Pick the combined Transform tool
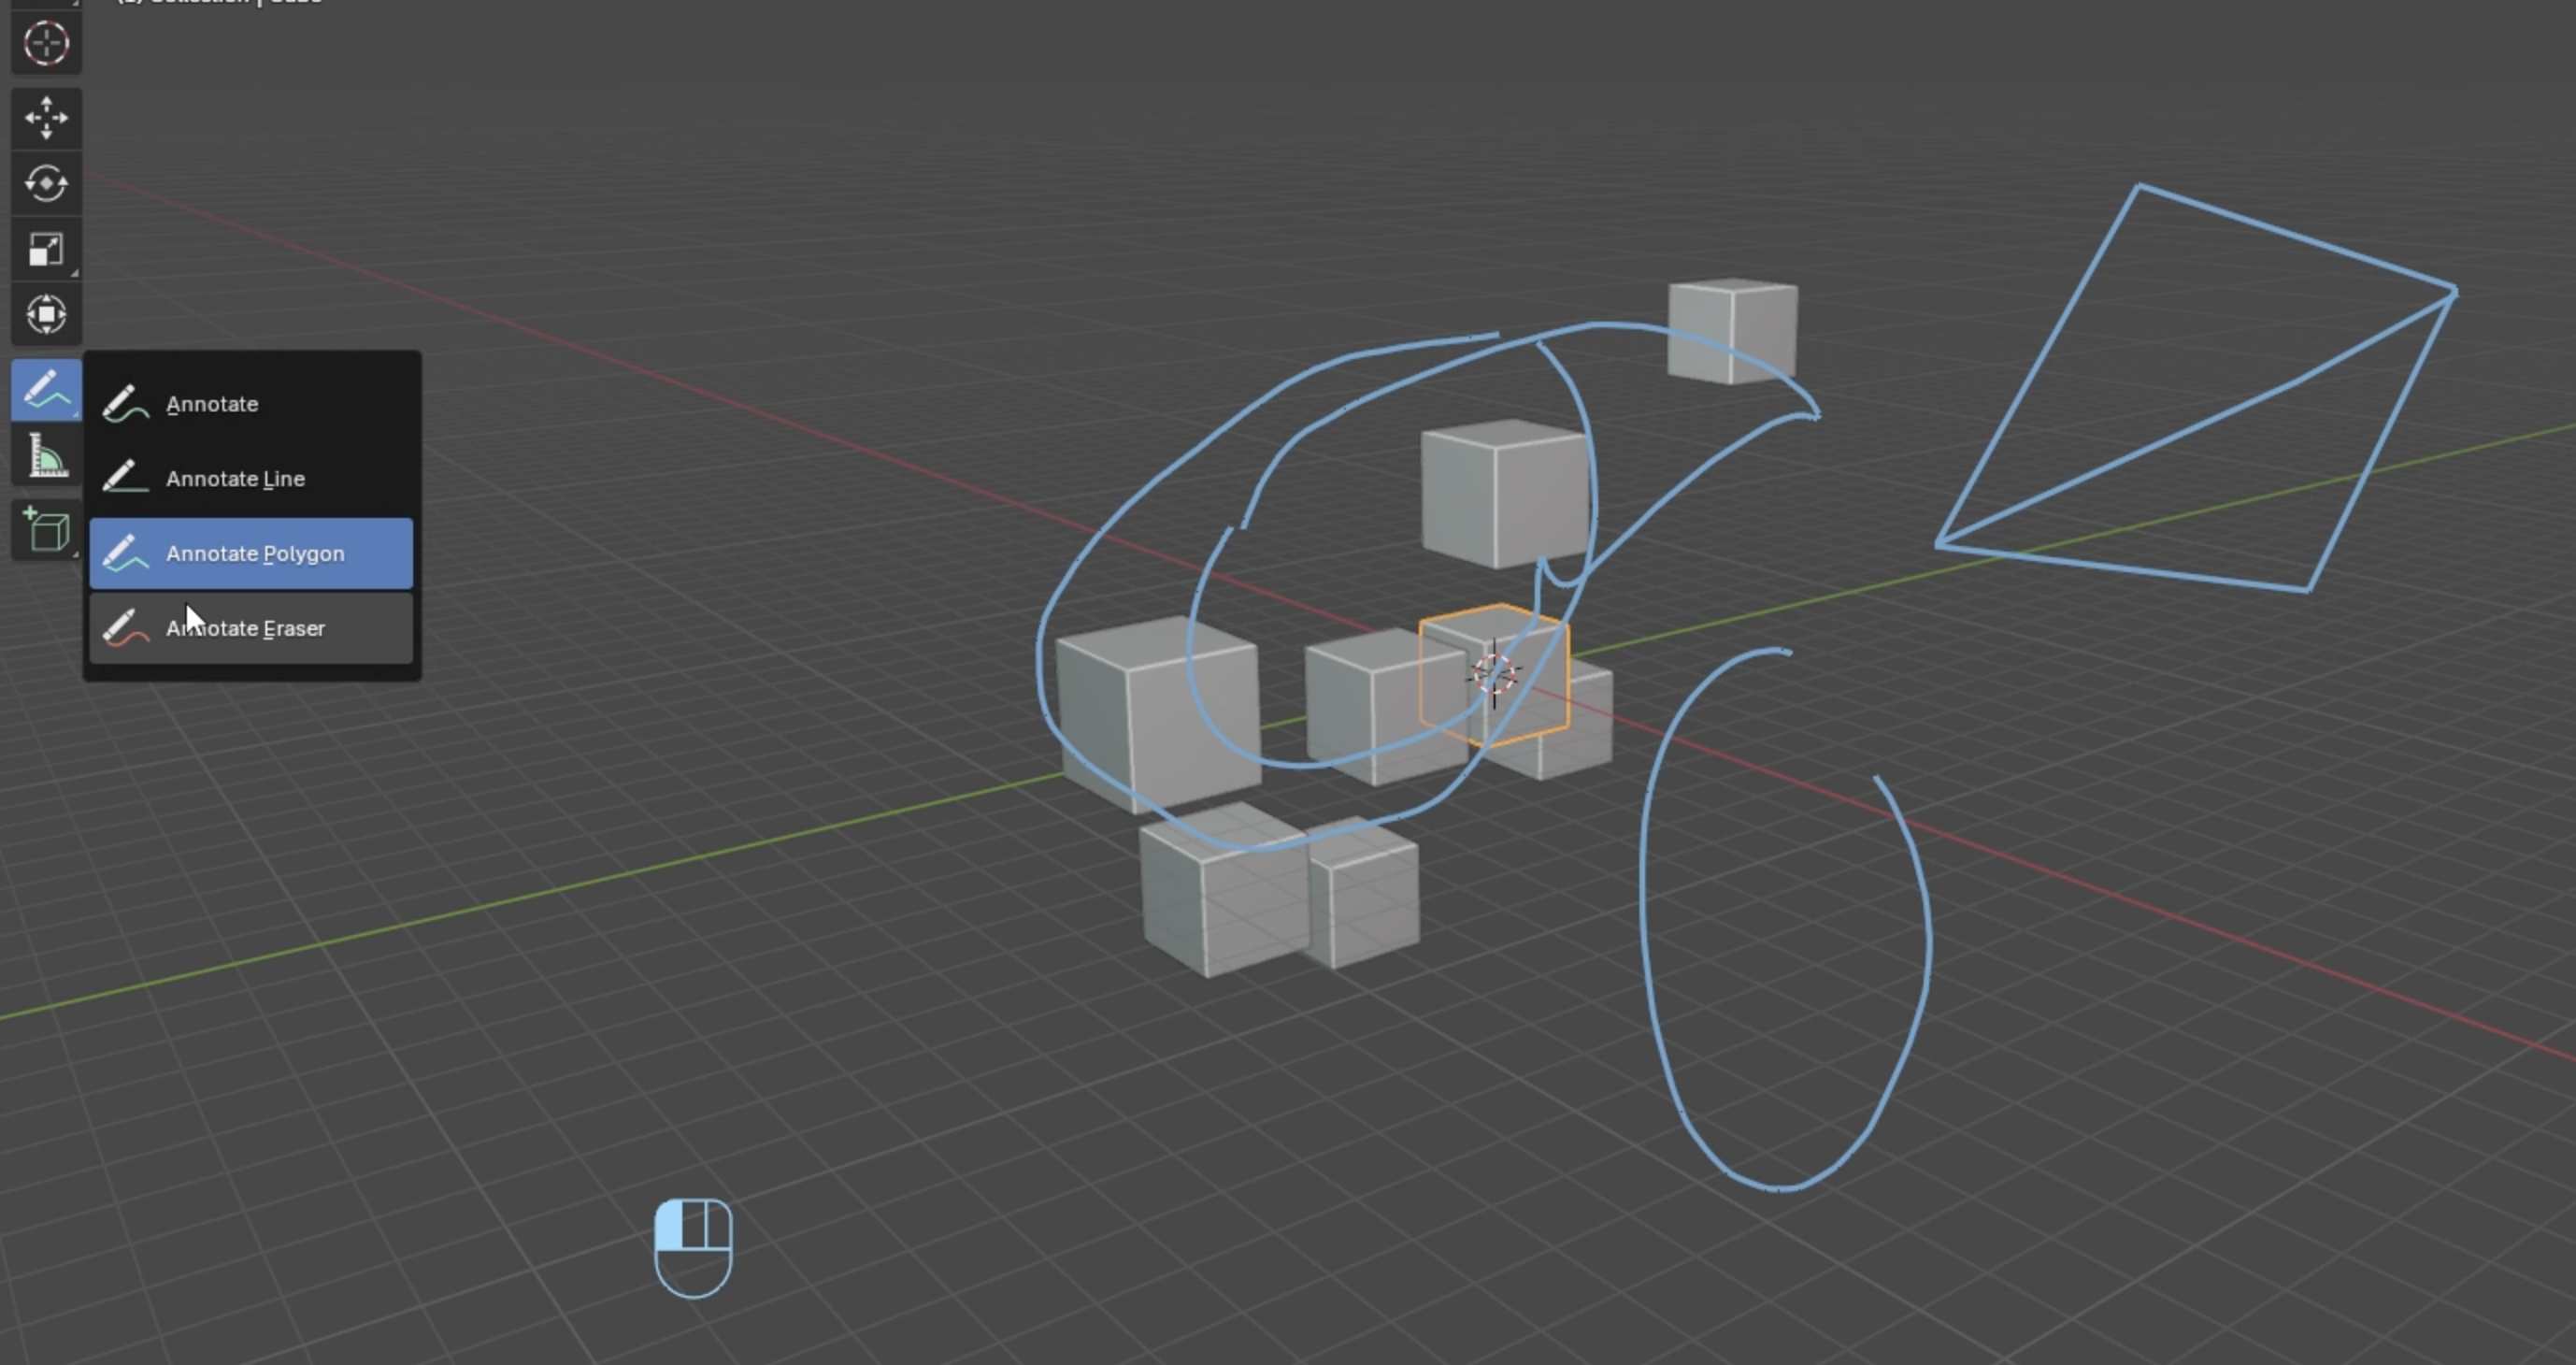Screen dimensions: 2576x1365 [x=46, y=315]
